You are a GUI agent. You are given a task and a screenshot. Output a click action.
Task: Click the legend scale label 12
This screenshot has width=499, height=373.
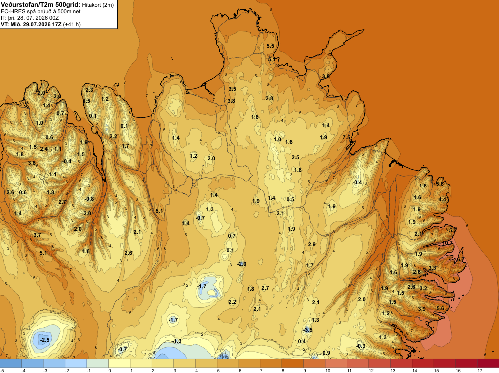[x=371, y=370]
